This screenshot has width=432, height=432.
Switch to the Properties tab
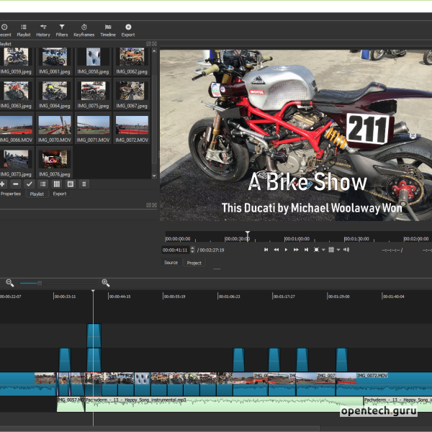[x=11, y=194]
